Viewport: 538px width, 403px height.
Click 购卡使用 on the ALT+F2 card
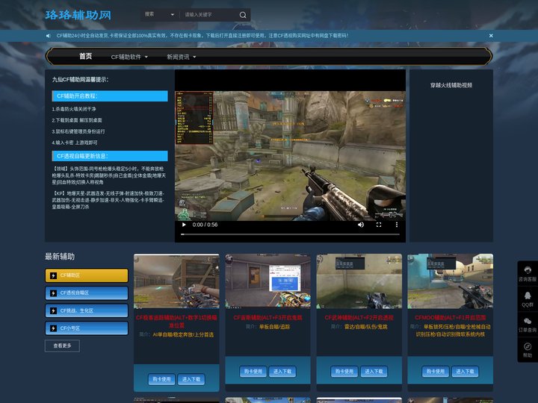[x=344, y=372]
